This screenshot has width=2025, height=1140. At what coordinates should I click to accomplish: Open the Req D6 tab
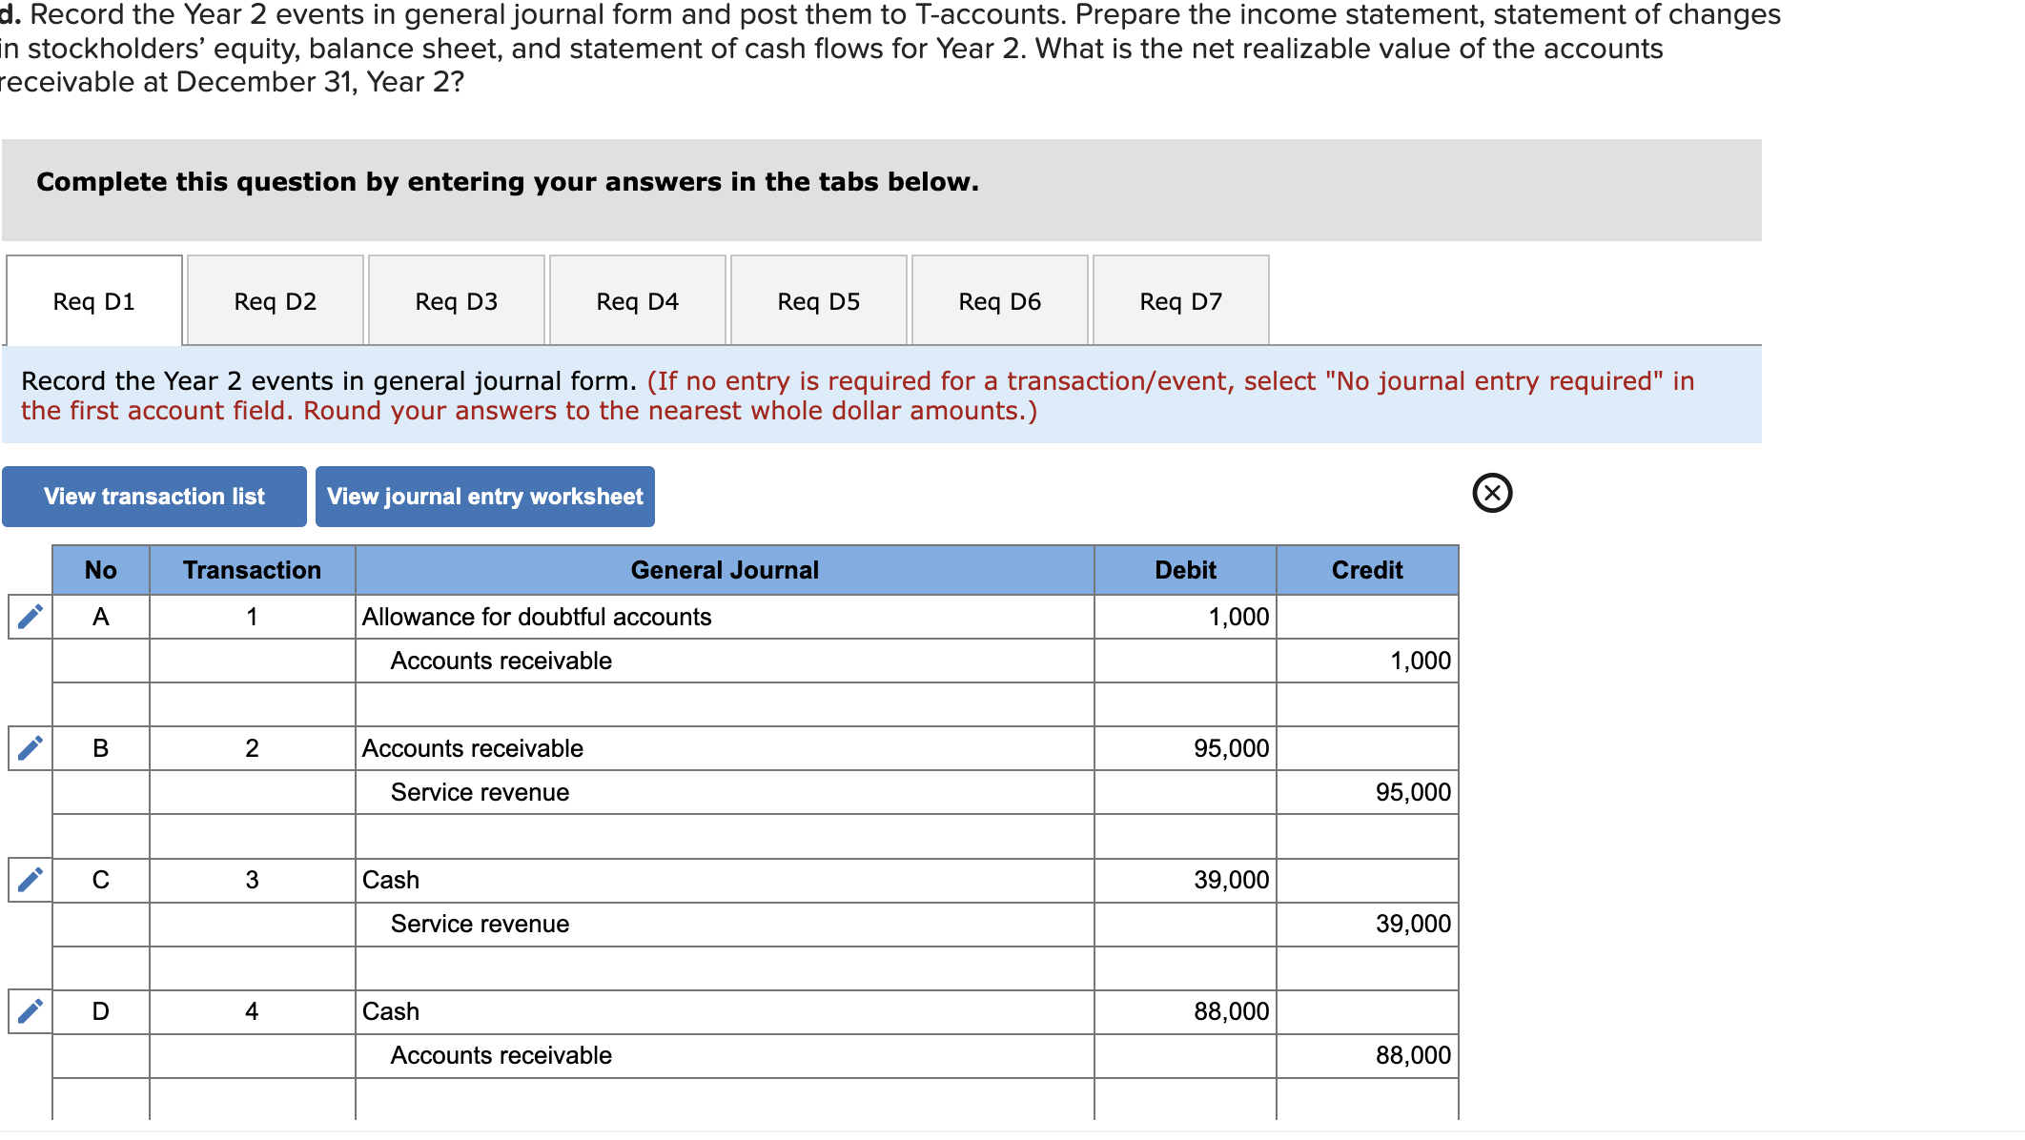[x=999, y=301]
